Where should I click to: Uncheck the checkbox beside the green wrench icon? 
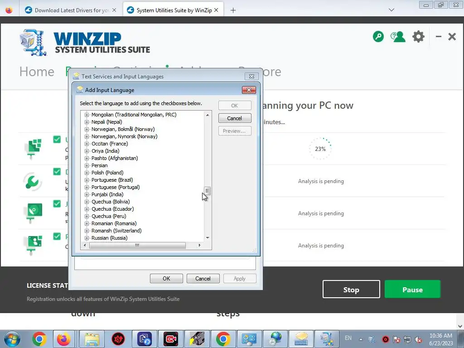pyautogui.click(x=57, y=172)
